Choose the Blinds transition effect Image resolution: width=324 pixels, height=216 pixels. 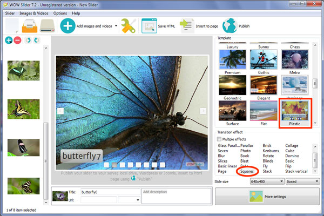(x=268, y=161)
